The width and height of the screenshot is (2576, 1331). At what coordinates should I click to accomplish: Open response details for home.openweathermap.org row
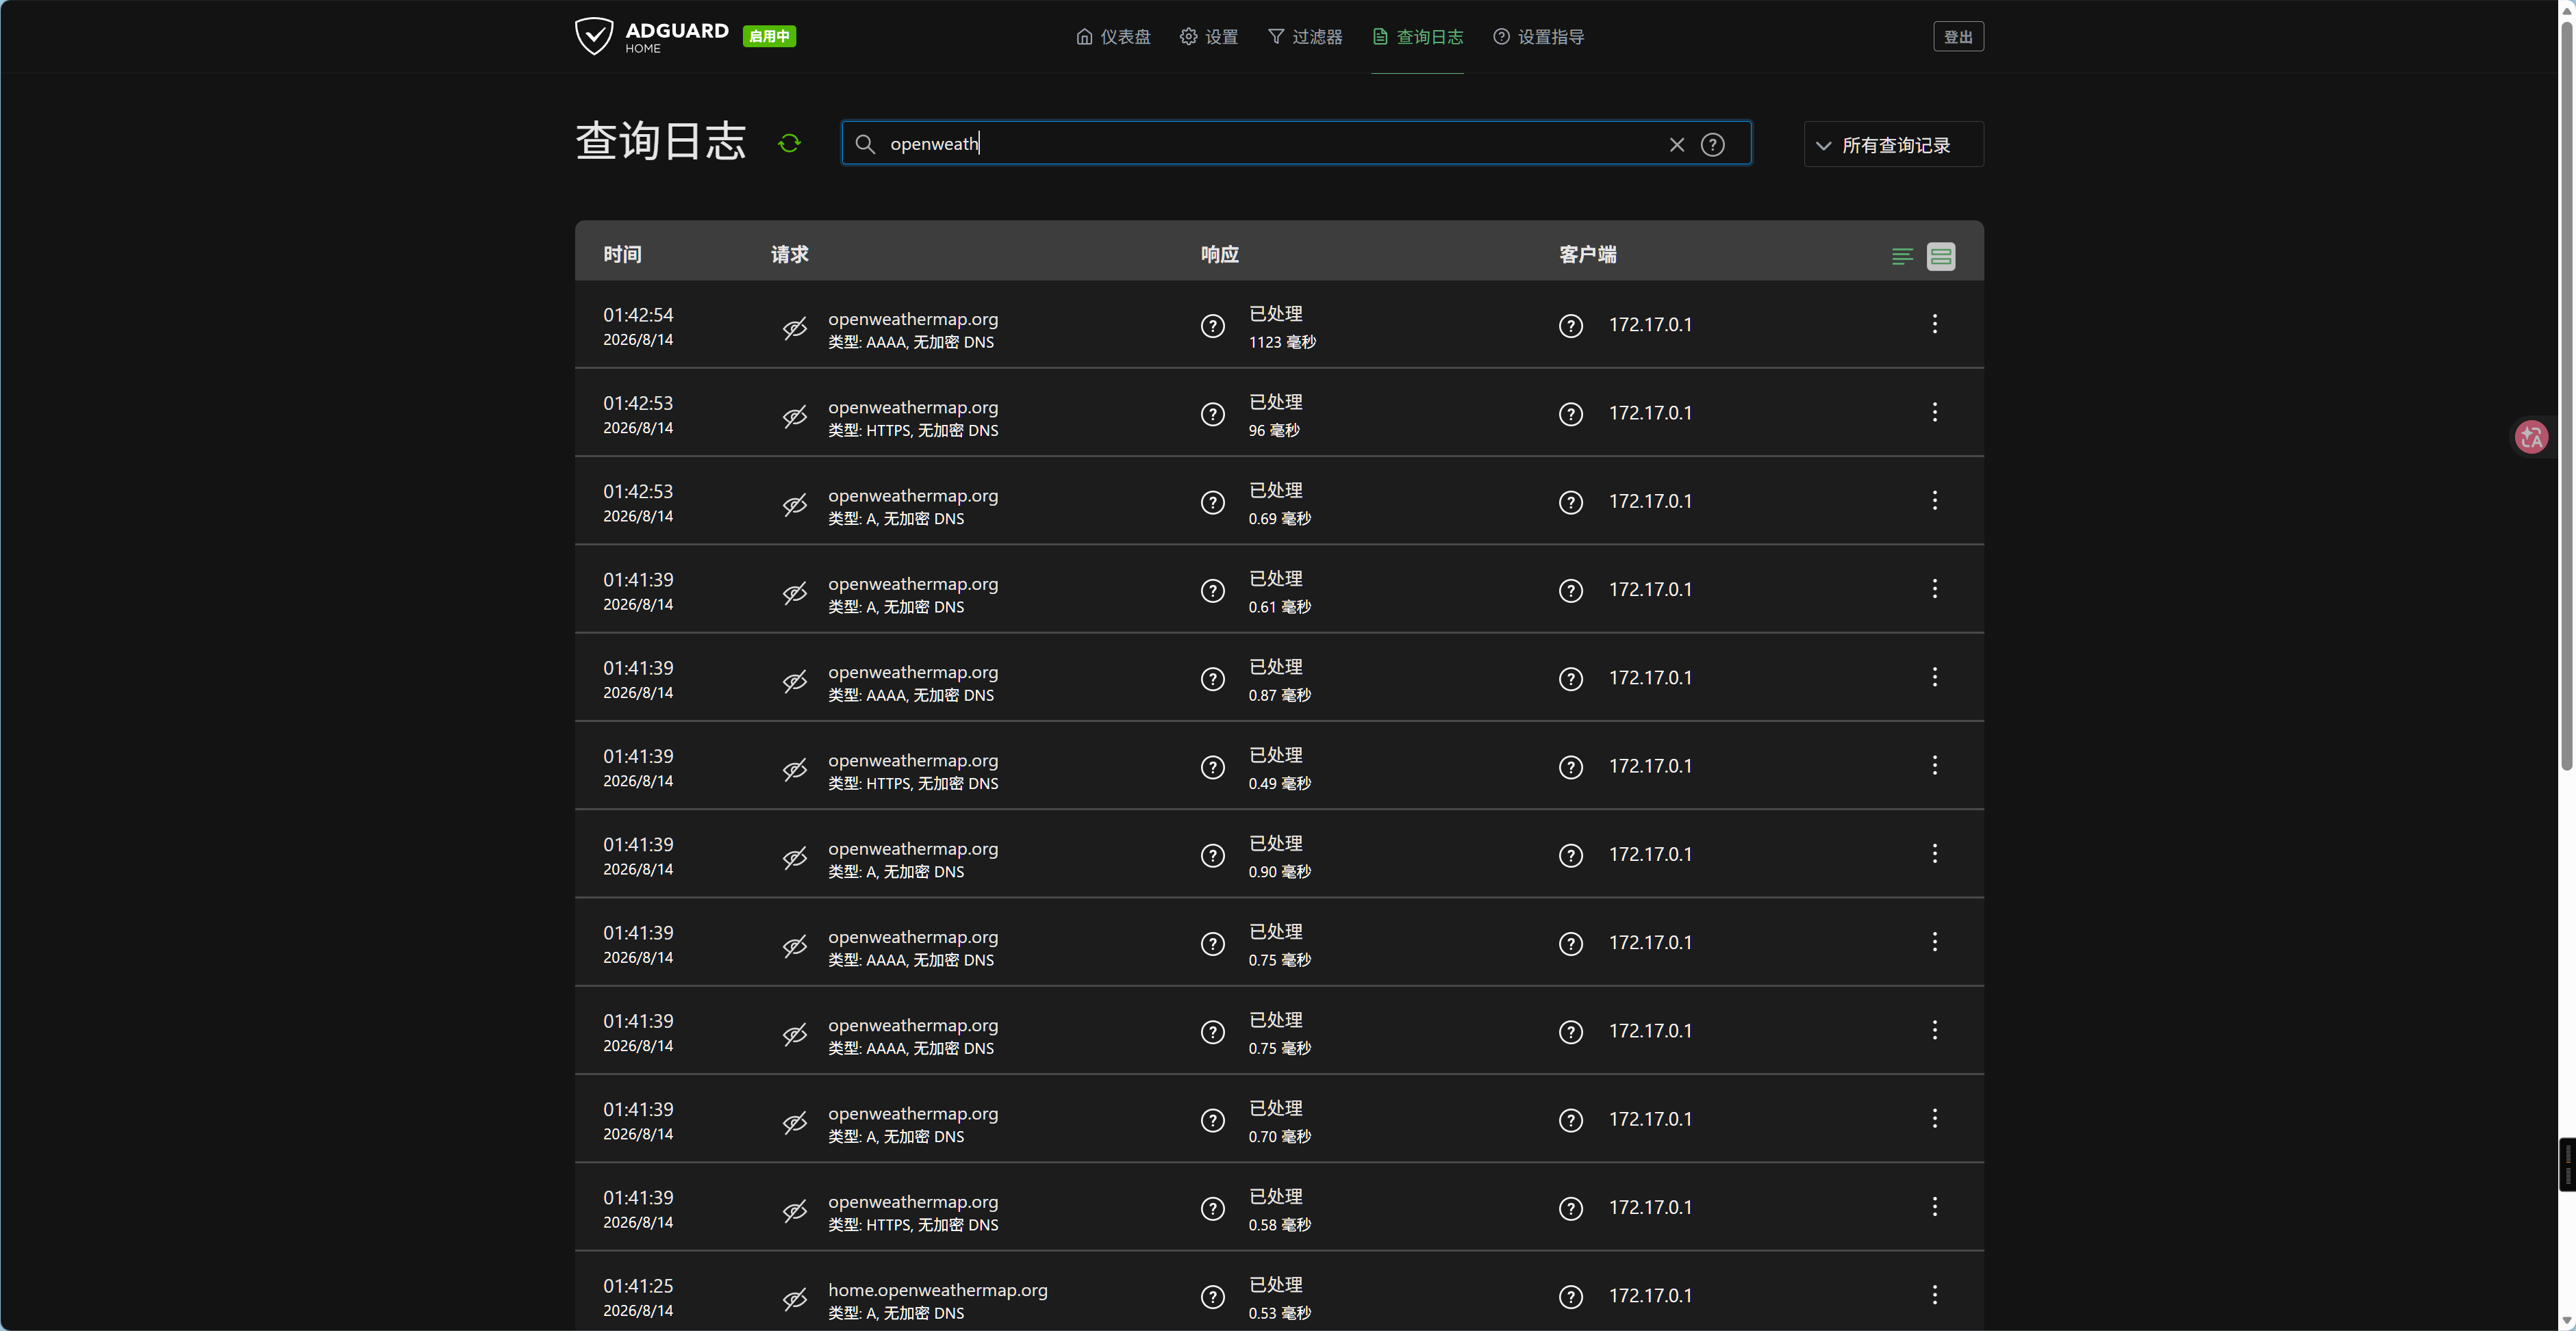[1212, 1297]
